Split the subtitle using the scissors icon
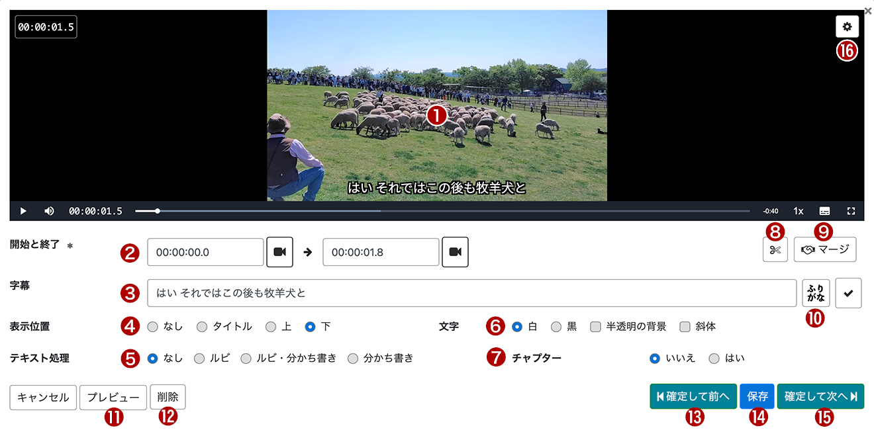The image size is (874, 430). [x=775, y=249]
